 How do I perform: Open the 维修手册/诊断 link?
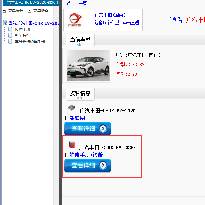pyautogui.click(x=86, y=155)
